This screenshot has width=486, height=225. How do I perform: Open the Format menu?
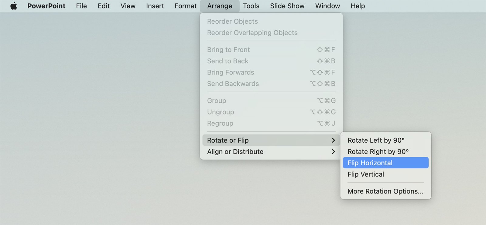pos(186,6)
